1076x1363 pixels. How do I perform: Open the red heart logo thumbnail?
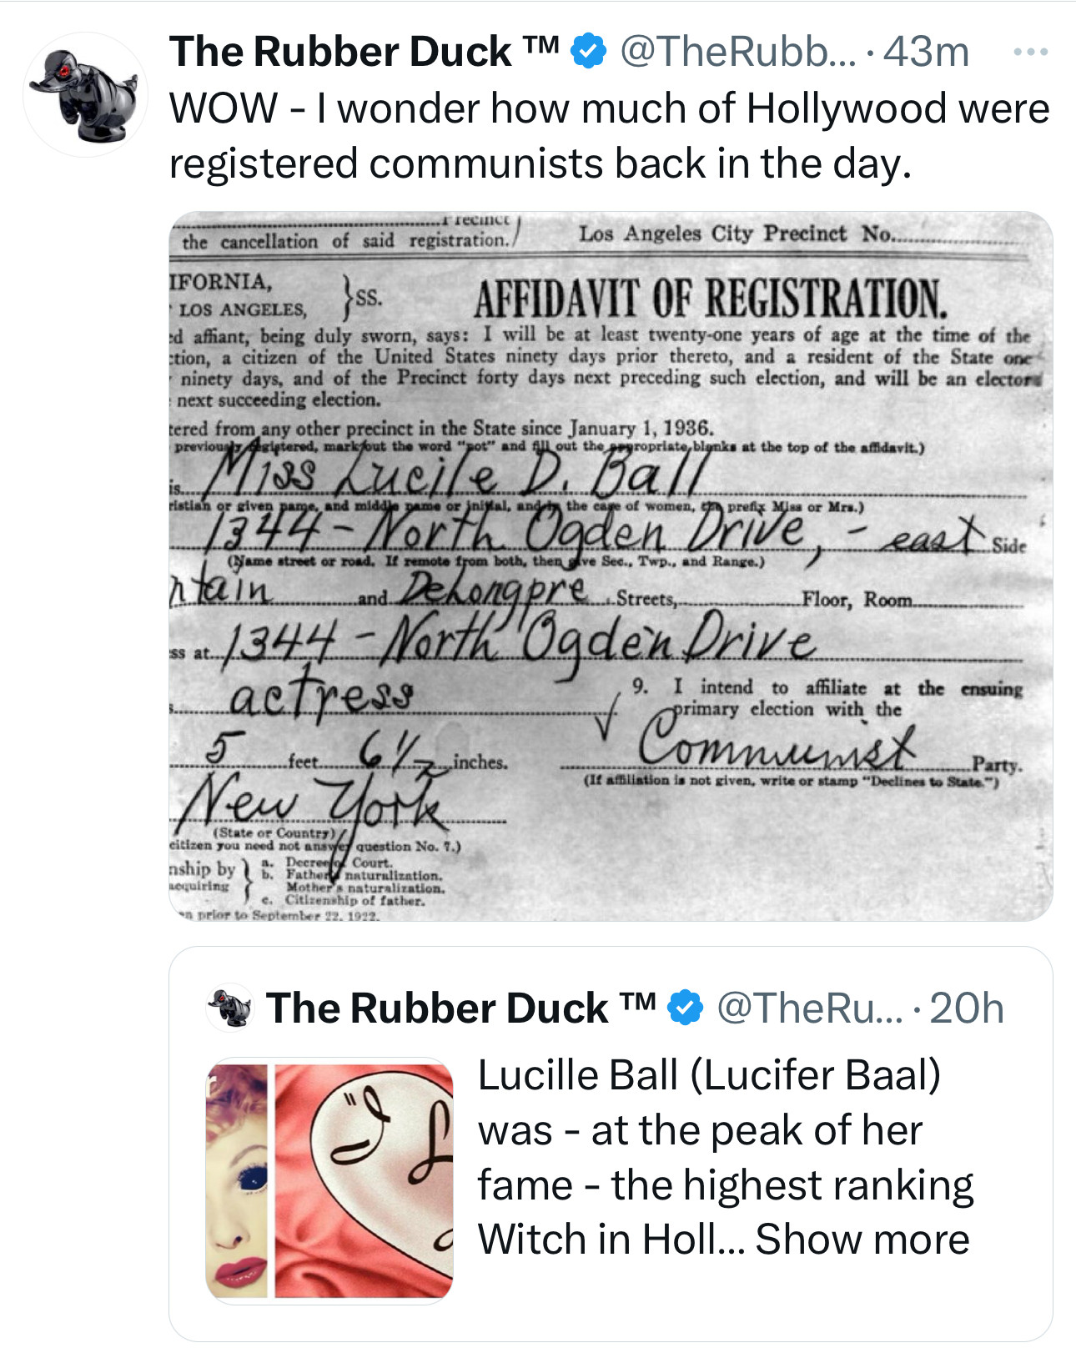tap(364, 1180)
